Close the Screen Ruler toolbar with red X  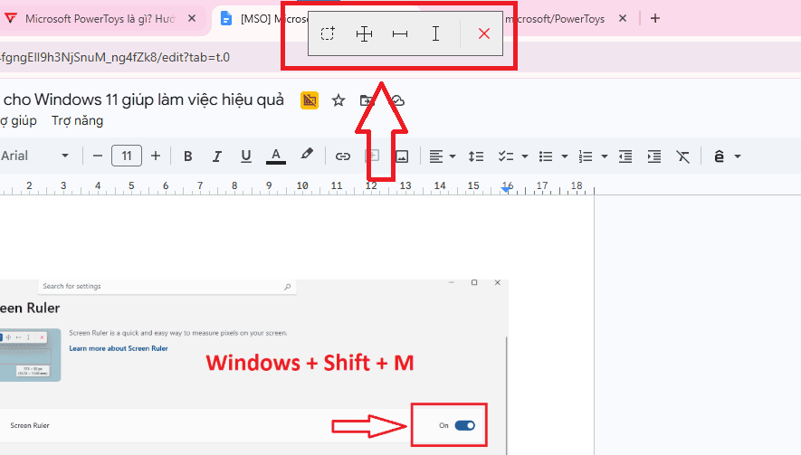point(483,33)
